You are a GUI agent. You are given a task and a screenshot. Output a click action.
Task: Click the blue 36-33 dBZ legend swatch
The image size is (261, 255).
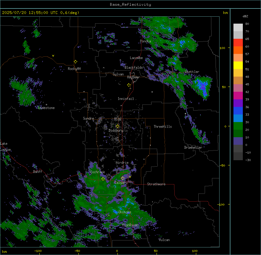point(238,111)
